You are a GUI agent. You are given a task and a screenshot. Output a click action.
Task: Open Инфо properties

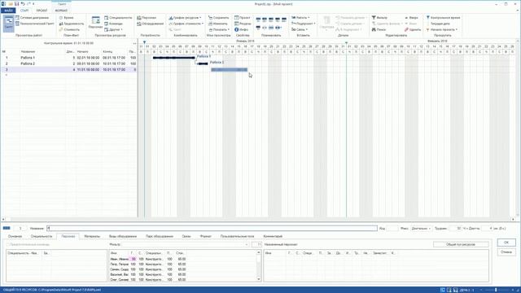[x=242, y=29]
